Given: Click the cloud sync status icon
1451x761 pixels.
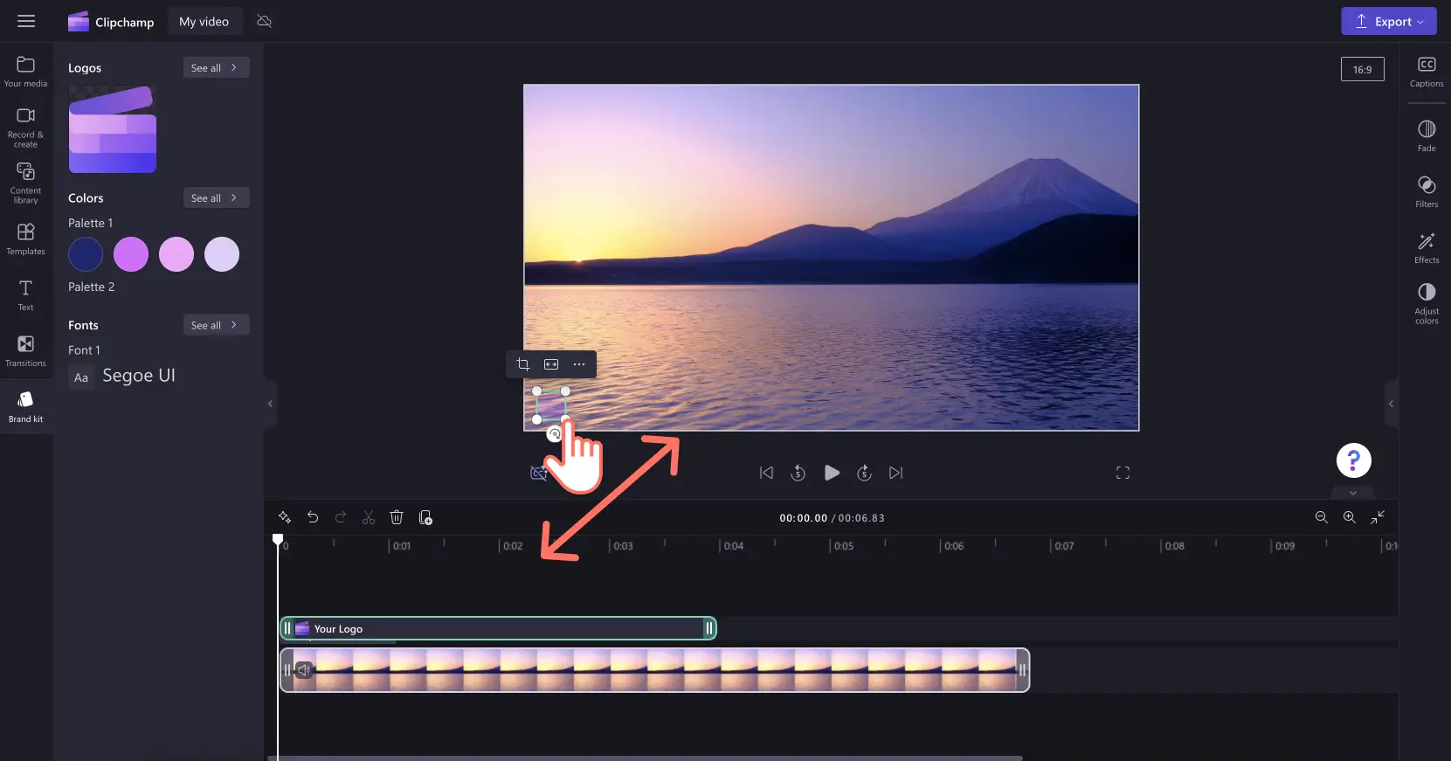Looking at the screenshot, I should (265, 21).
